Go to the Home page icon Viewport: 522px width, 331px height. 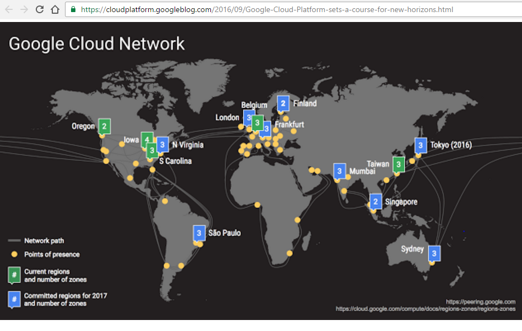pyautogui.click(x=55, y=9)
